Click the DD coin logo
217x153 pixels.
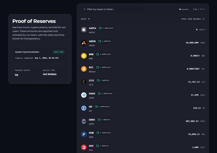(x=84, y=108)
